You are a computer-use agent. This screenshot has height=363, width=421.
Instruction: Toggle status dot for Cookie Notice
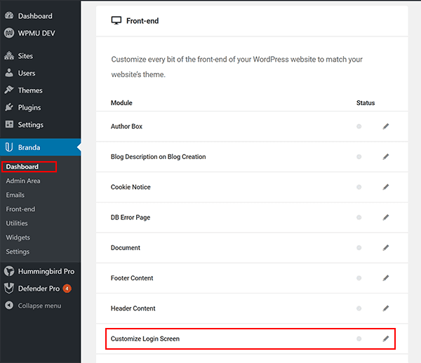[x=359, y=187]
